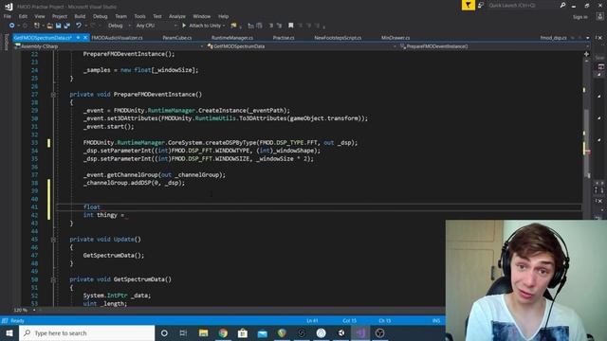Open the Analyze menu
The width and height of the screenshot is (607, 341).
point(177,16)
